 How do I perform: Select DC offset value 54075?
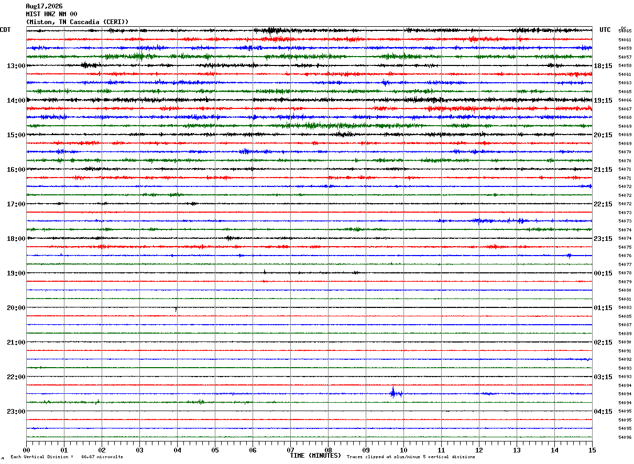tap(625, 247)
